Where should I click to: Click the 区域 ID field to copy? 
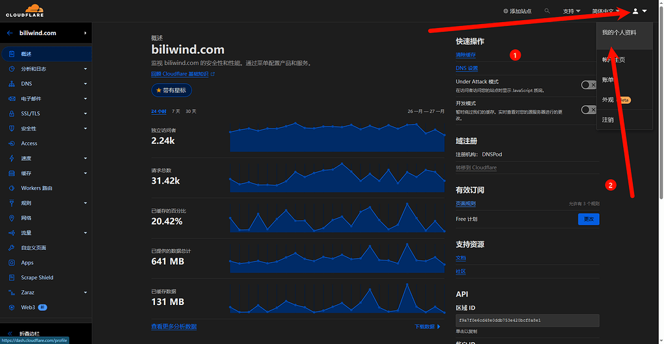[527, 321]
